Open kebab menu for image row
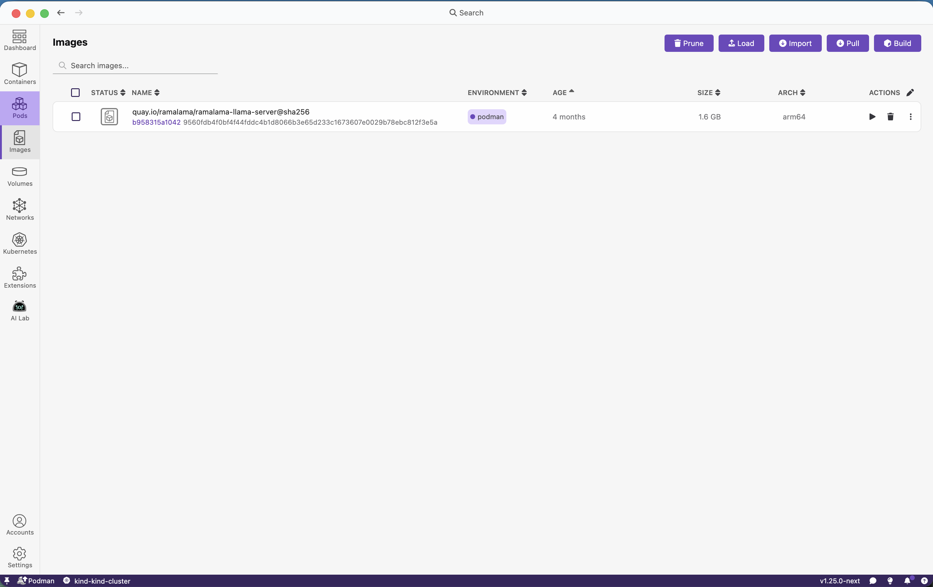 (x=910, y=116)
